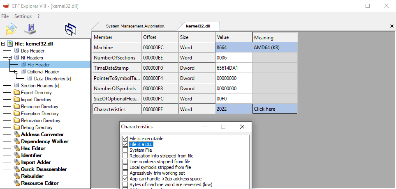Screen dimensions: 396x189
Task: Click the Identifier tool icon
Action: pyautogui.click(x=17, y=155)
